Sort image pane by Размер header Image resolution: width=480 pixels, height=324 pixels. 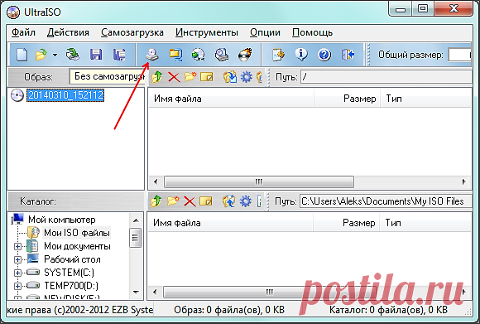347,99
